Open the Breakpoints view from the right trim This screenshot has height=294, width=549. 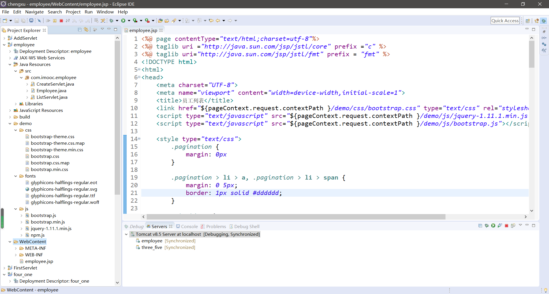coord(544,44)
